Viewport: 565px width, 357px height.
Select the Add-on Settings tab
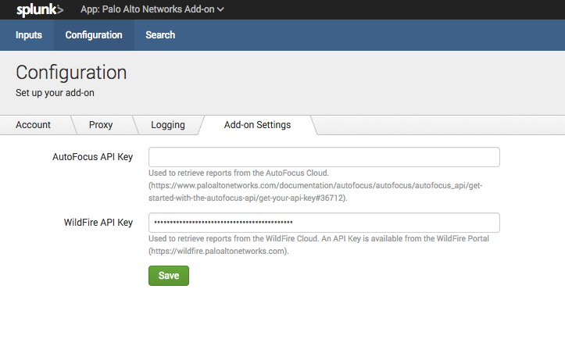coord(257,125)
